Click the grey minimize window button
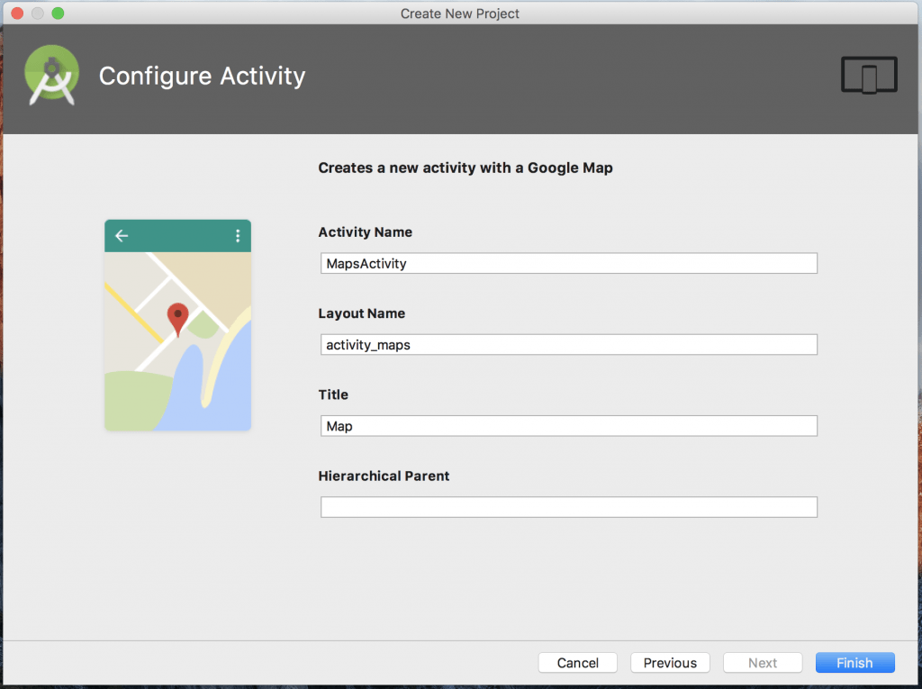 point(37,13)
